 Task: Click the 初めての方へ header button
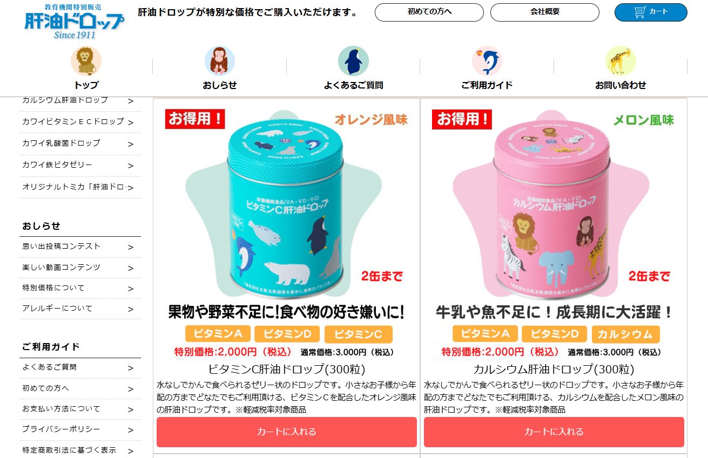pyautogui.click(x=429, y=12)
